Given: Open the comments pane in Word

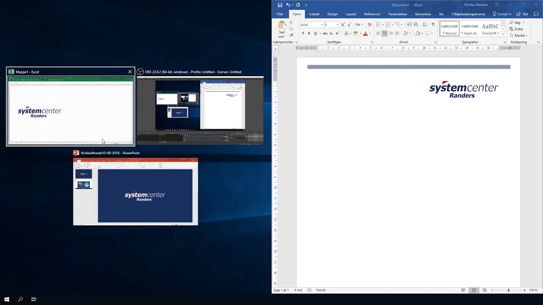Looking at the screenshot, I should 536,14.
